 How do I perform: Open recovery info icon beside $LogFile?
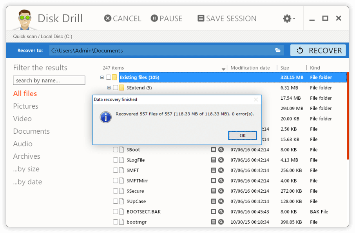coord(214,160)
